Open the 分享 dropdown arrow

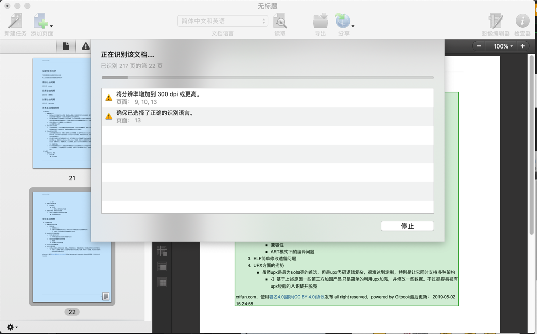[x=353, y=26]
